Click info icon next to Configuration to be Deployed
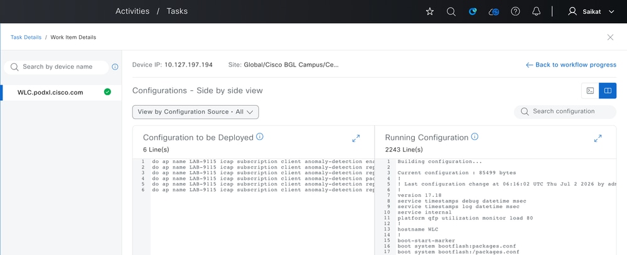 [259, 137]
